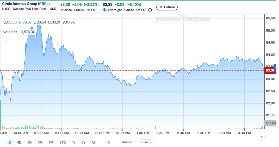Click the 10,876.00 volume reading
This screenshot has height=147, width=279.
click(x=27, y=32)
